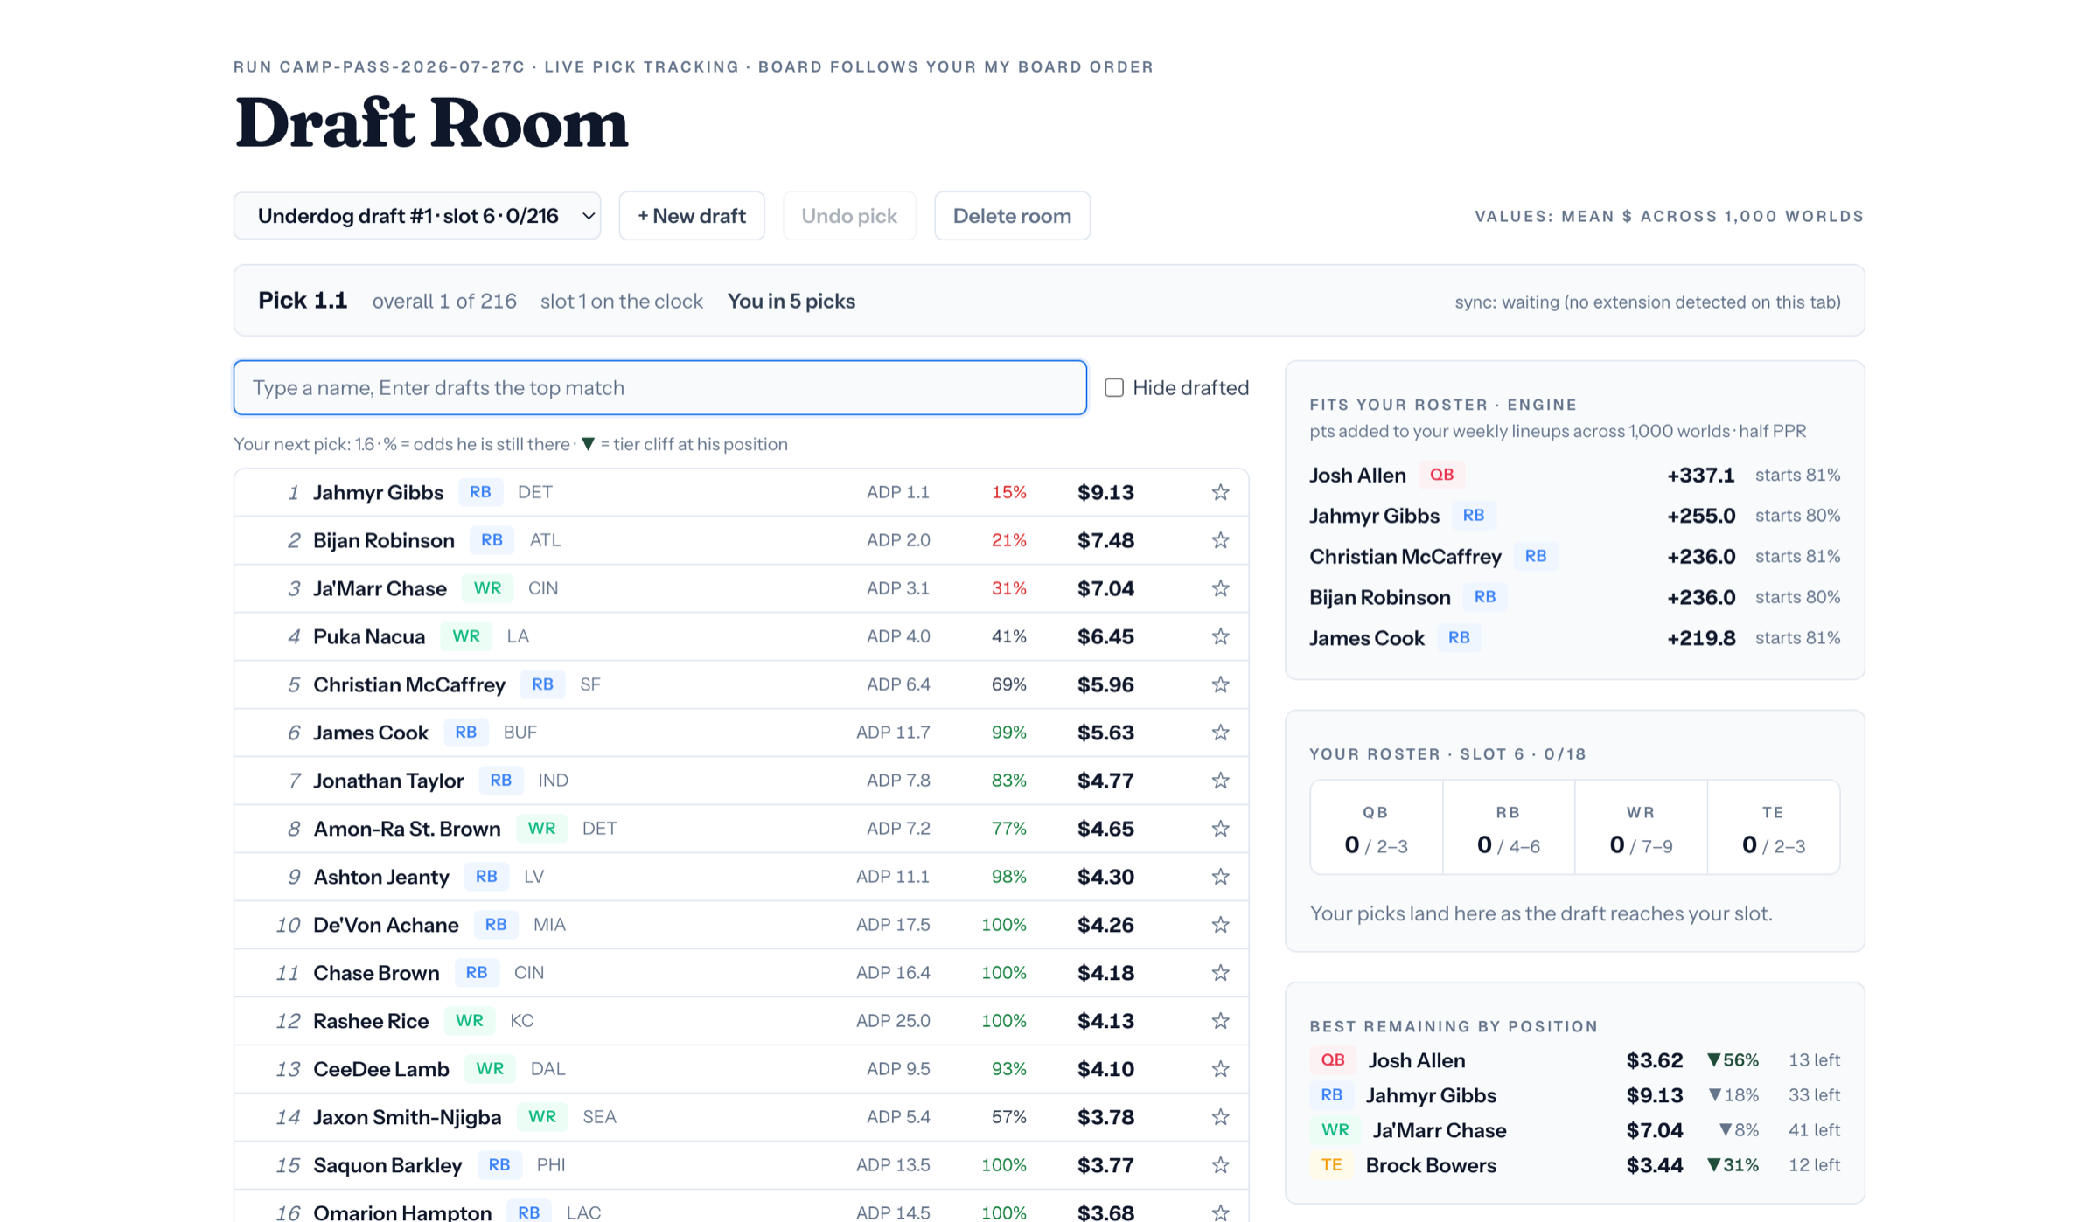The image size is (2099, 1222).
Task: Start a new draft
Action: point(692,216)
